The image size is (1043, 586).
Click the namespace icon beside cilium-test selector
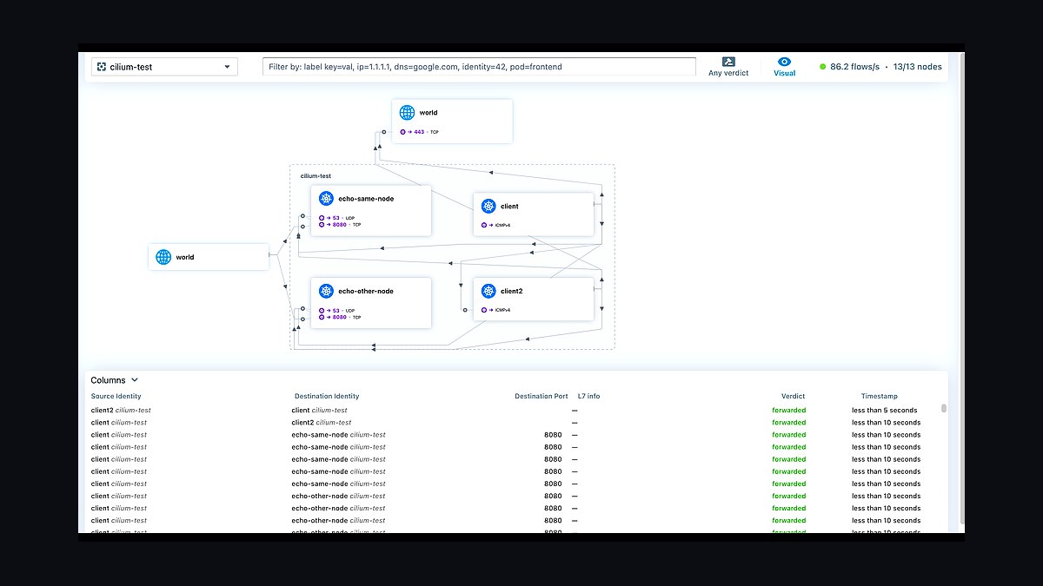[102, 67]
